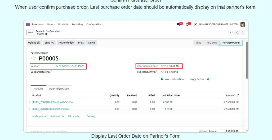This screenshot has width=272, height=140.
Task: Open the activities clock icon
Action: (x=187, y=24)
